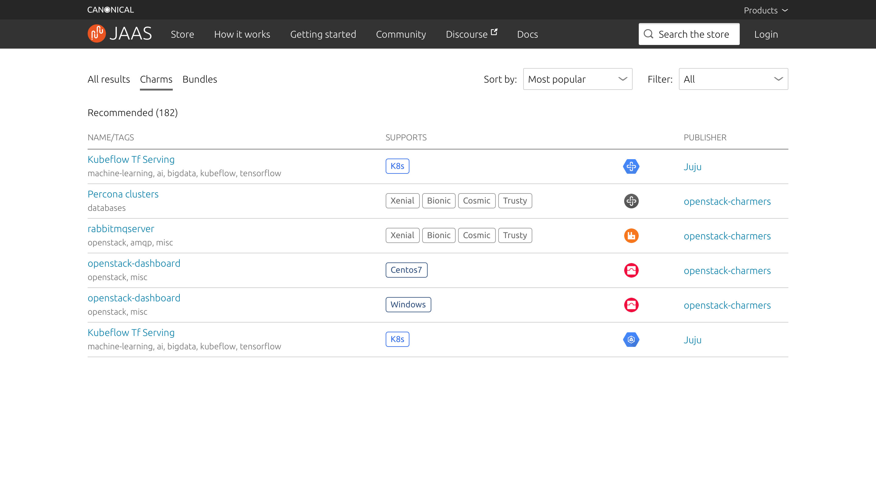Click the Canonical logo in the top bar
Viewport: 876px width, 486px height.
coord(110,10)
